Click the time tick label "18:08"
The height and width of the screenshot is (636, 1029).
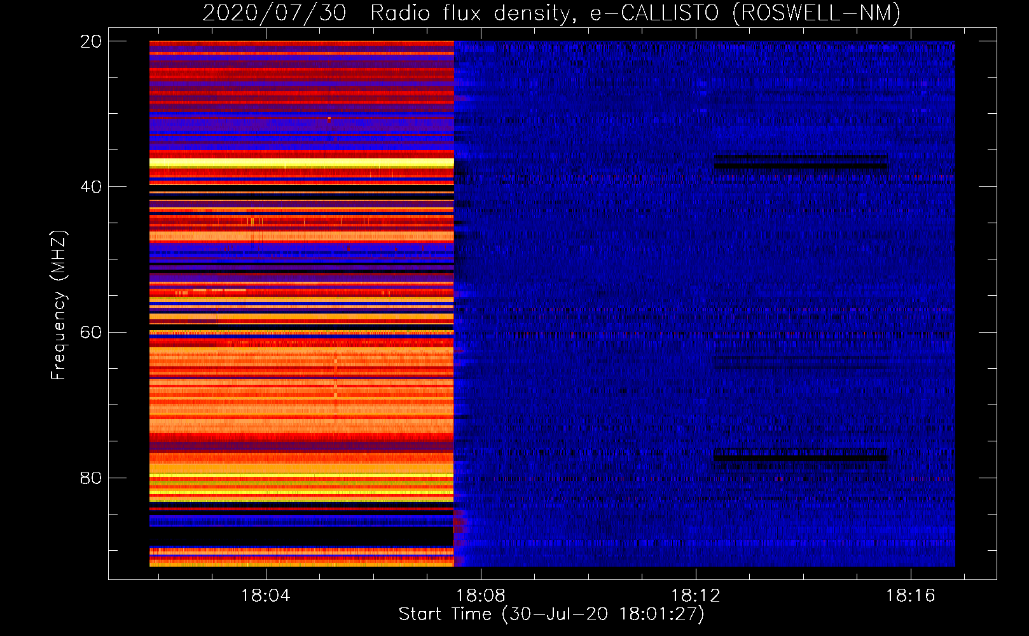(481, 595)
